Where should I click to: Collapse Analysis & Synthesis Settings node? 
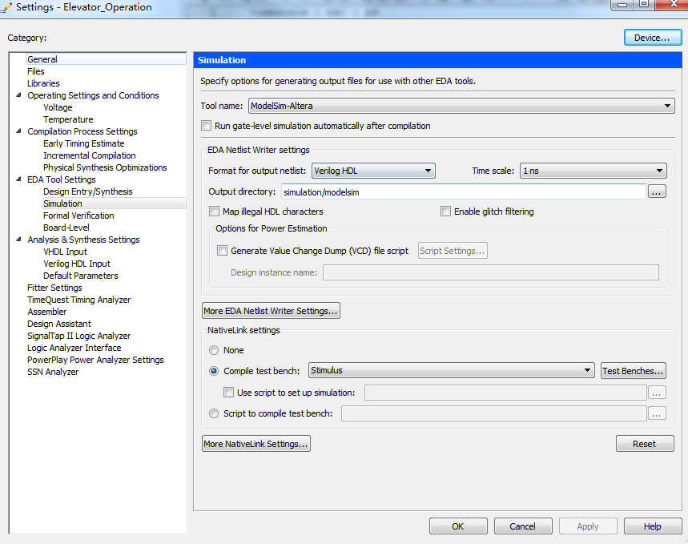pos(18,240)
